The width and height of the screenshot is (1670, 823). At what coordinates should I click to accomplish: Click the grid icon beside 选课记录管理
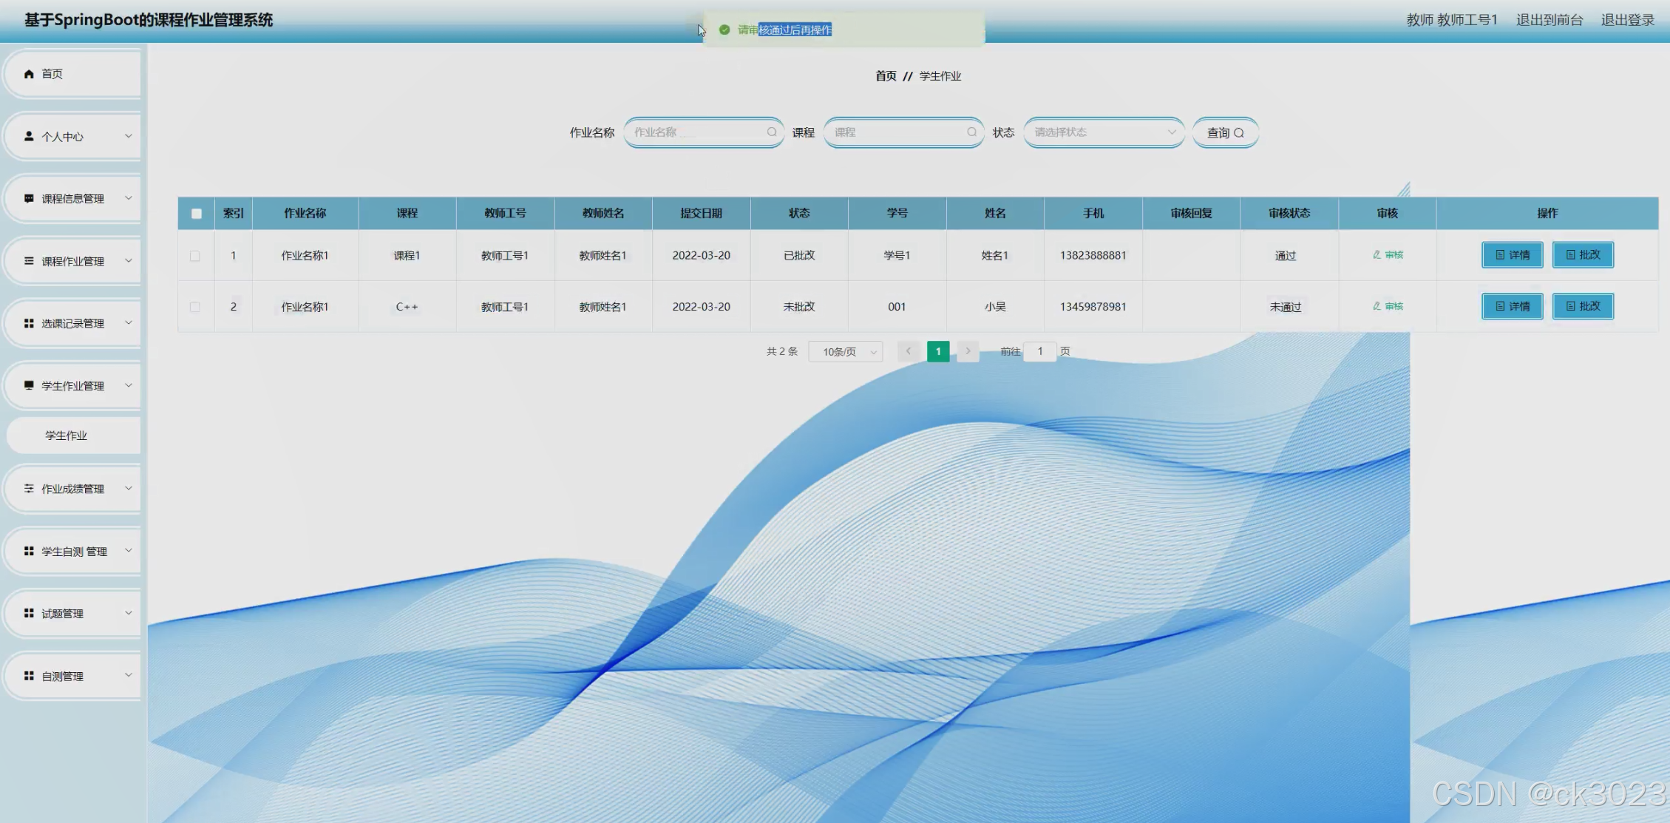pos(29,323)
